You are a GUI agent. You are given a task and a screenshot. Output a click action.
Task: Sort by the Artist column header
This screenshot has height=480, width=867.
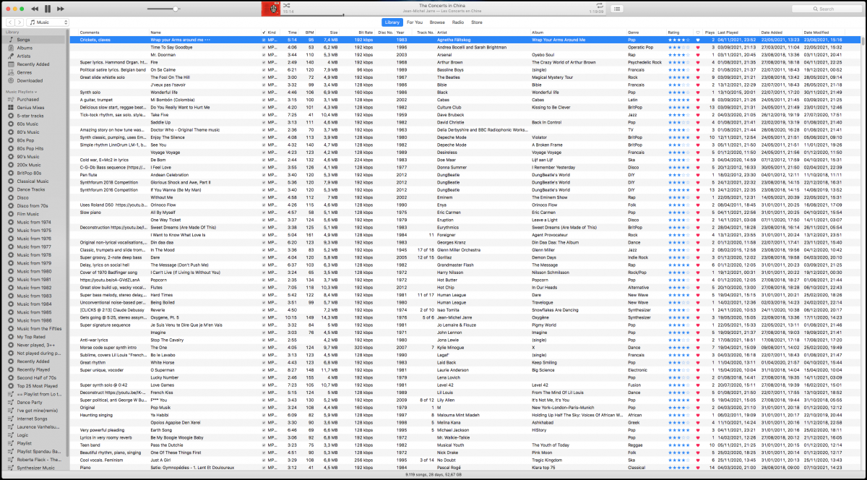coord(483,33)
